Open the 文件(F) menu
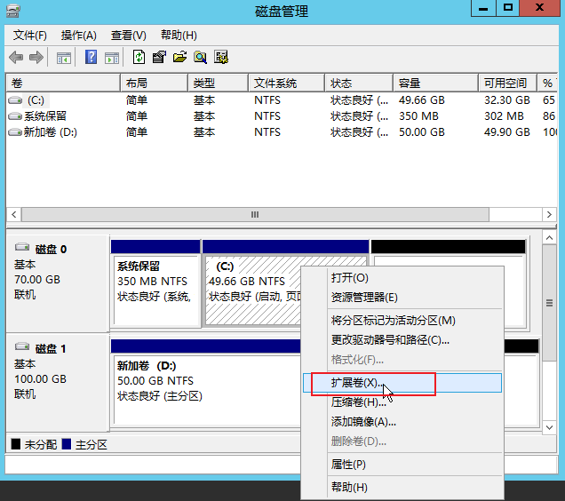The width and height of the screenshot is (565, 501). pyautogui.click(x=30, y=36)
